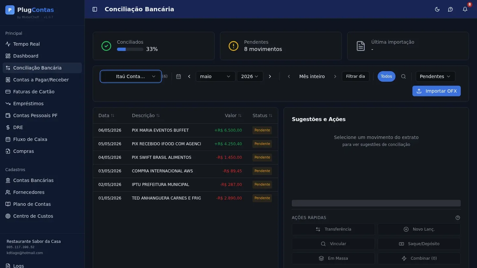The width and height of the screenshot is (477, 268).
Task: Open Faturas de Cartão
Action: pyautogui.click(x=42, y=92)
